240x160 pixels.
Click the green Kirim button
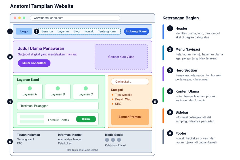tap(86, 119)
